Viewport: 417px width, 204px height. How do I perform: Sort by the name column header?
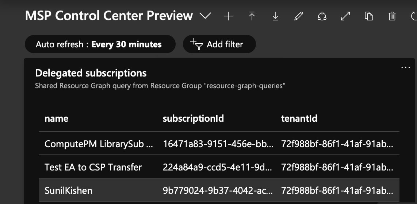tap(56, 118)
